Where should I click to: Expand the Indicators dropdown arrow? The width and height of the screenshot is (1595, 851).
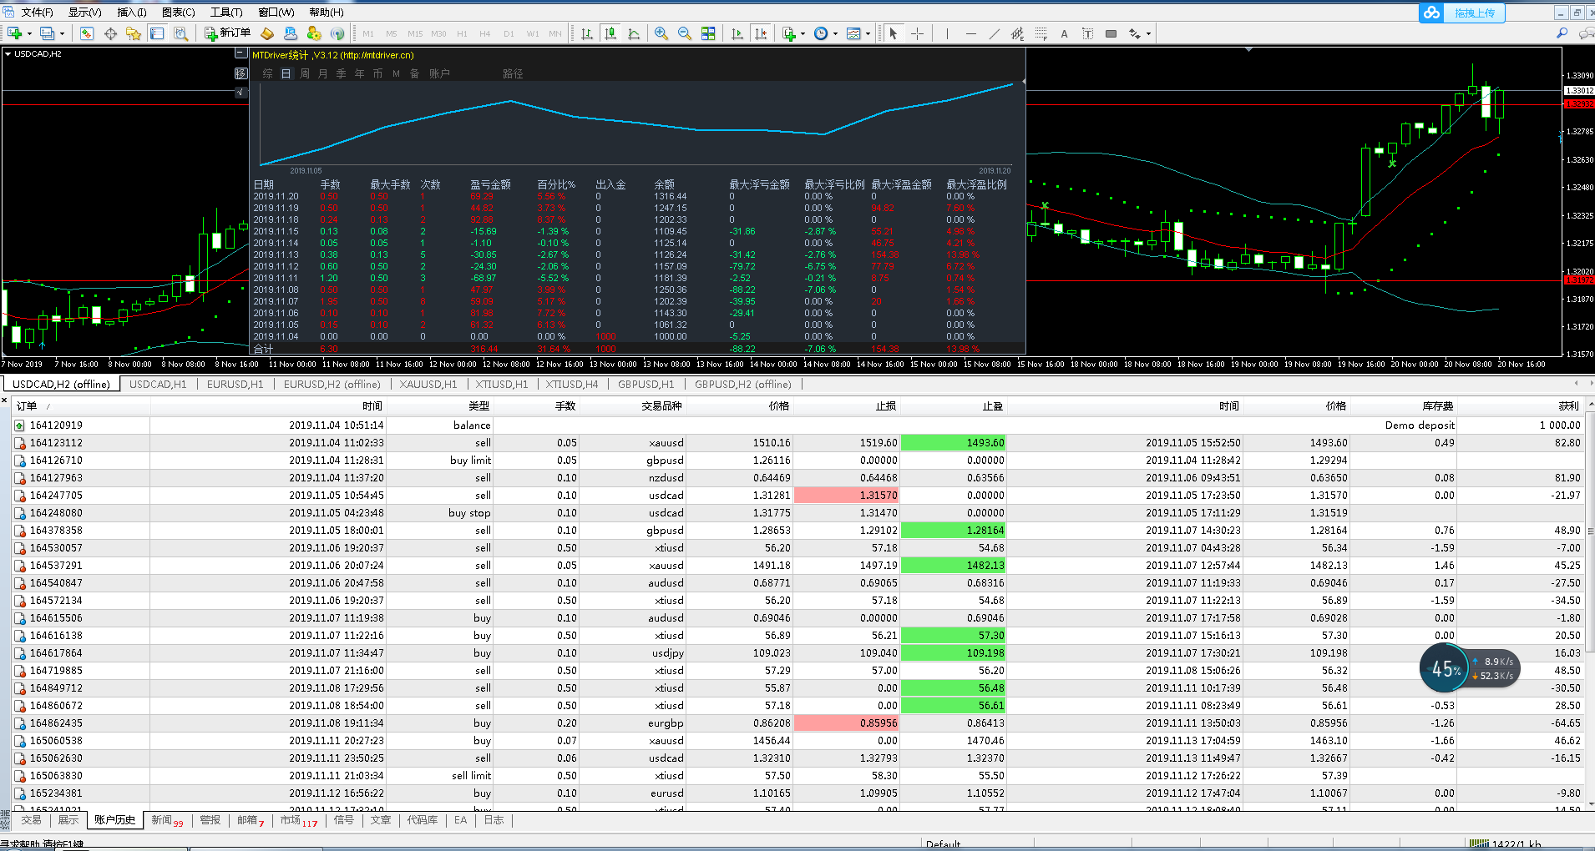803,34
